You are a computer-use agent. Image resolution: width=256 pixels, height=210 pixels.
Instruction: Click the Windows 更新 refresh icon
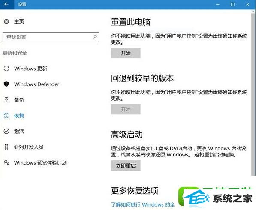pyautogui.click(x=6, y=69)
